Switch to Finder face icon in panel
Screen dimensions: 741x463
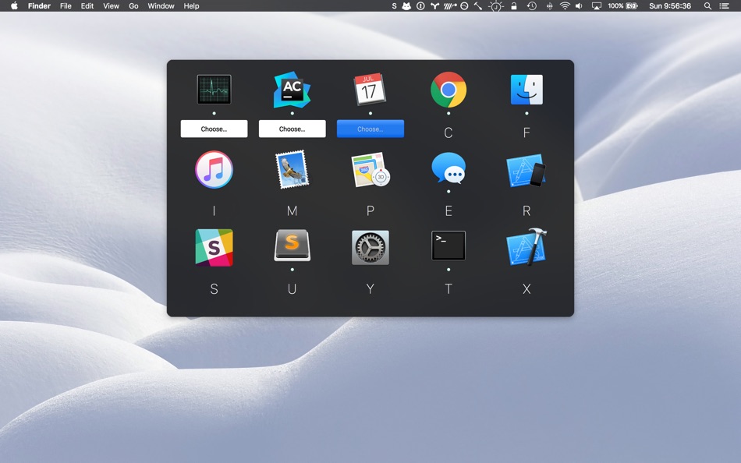[x=526, y=90]
